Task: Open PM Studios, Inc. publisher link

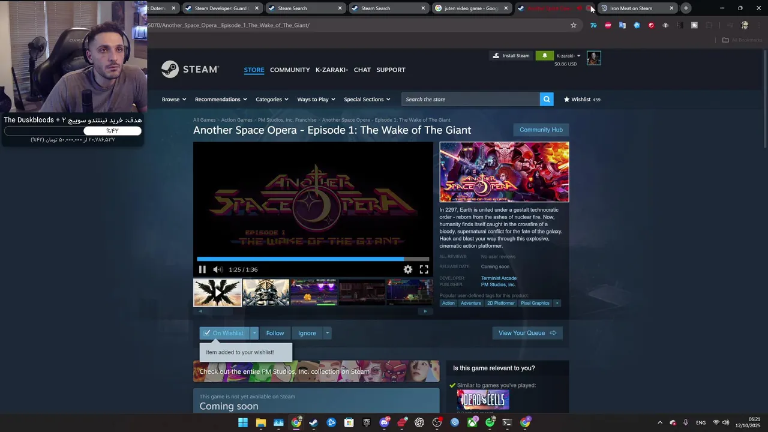Action: tap(498, 284)
